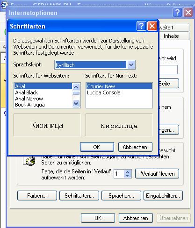Click the Internetoptionen help question mark icon
195x228 pixels.
(177, 13)
